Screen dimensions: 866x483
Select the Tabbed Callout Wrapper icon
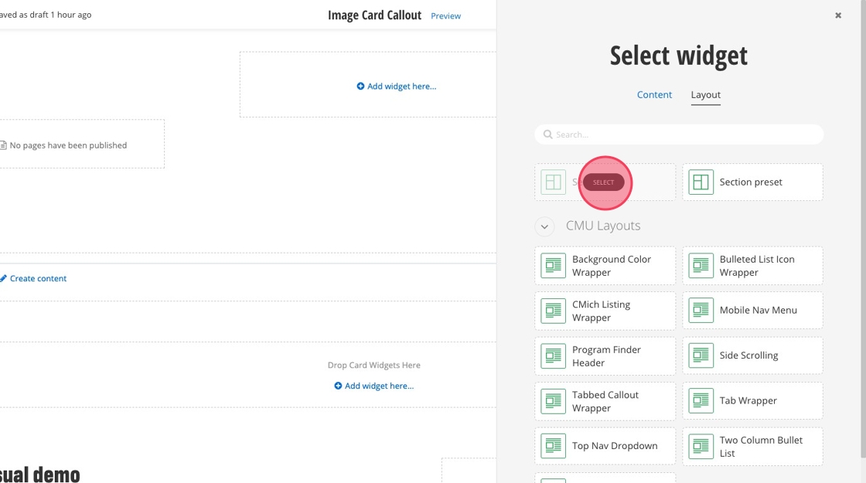(554, 401)
